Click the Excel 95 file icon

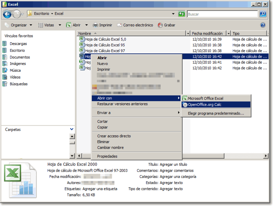[82, 45]
